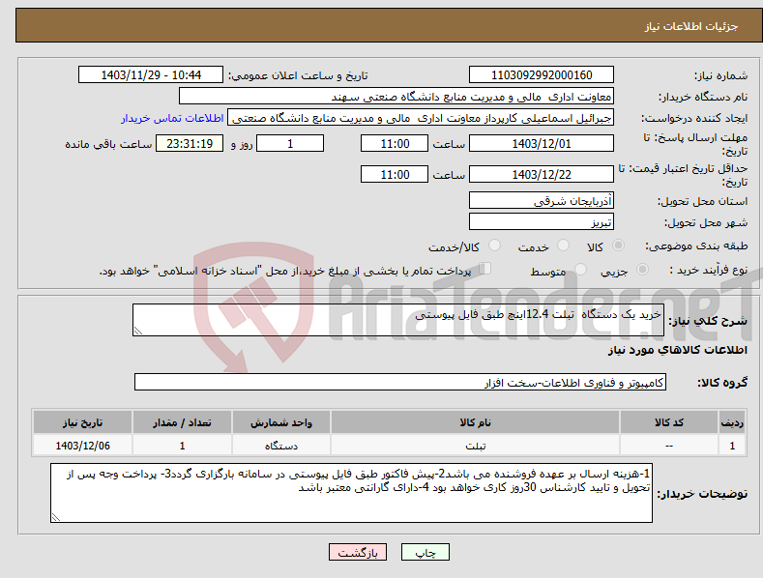
Task: Click the remaining days field showing 1
Action: click(290, 143)
